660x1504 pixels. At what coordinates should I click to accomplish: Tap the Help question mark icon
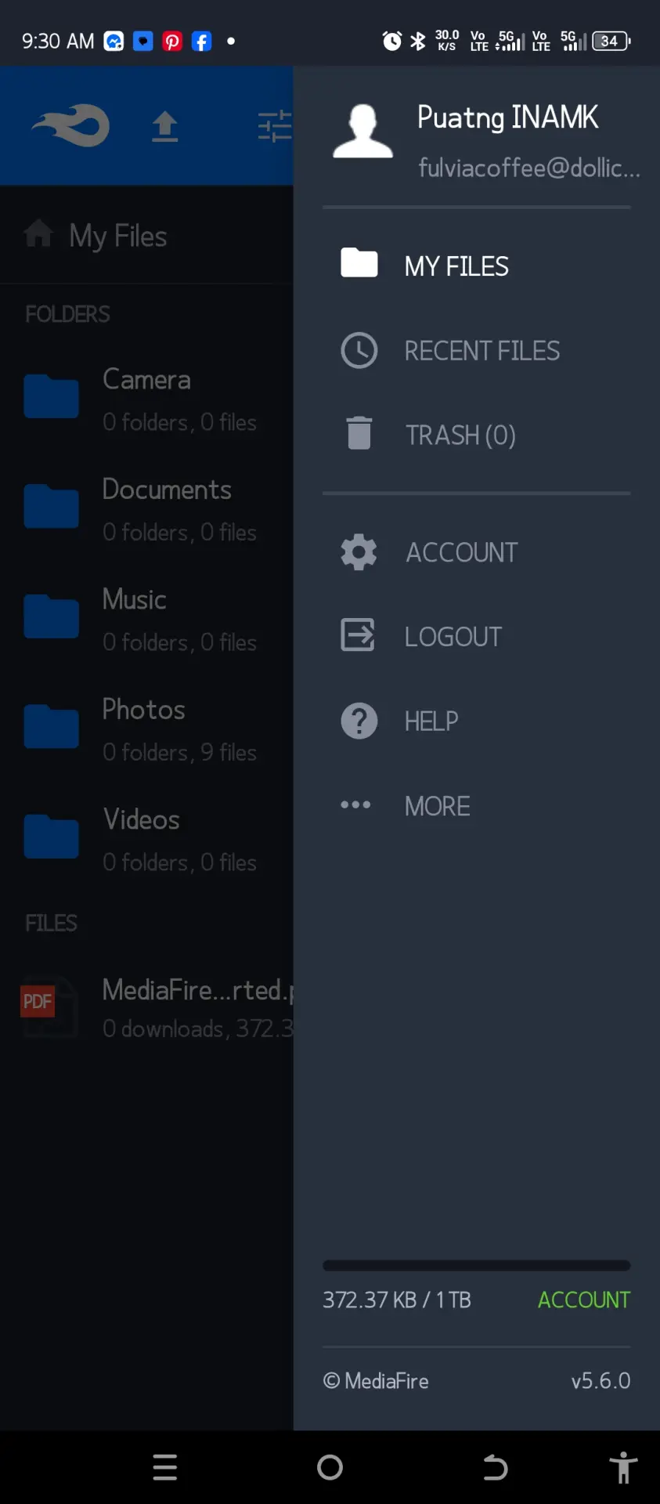(359, 721)
